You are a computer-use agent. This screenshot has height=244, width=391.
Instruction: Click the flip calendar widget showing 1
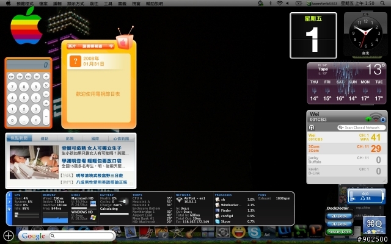click(x=313, y=35)
